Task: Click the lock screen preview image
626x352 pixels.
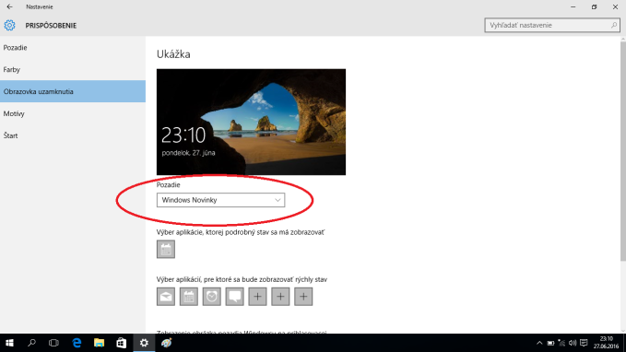Action: pyautogui.click(x=251, y=122)
